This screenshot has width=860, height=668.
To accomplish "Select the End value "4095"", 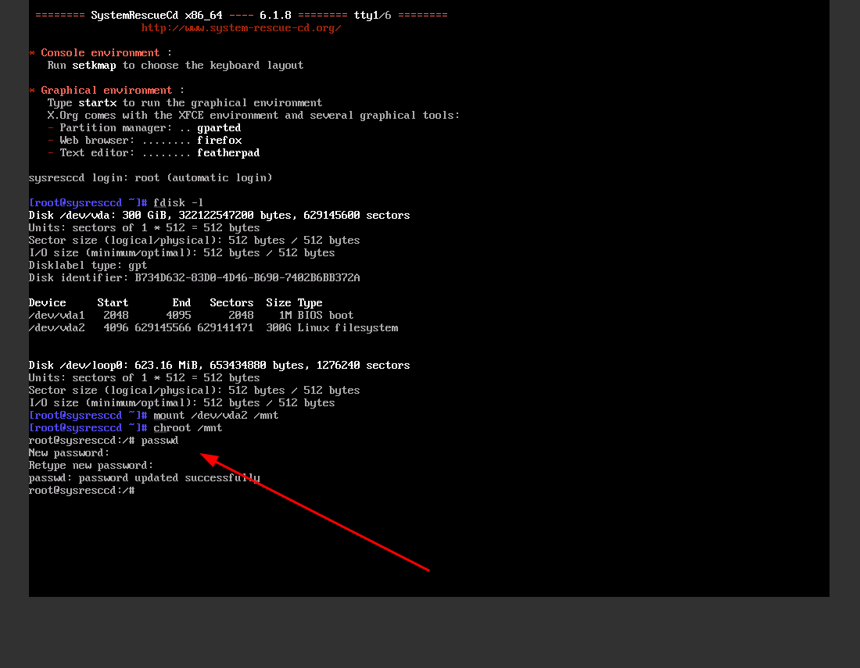I will [x=179, y=316].
